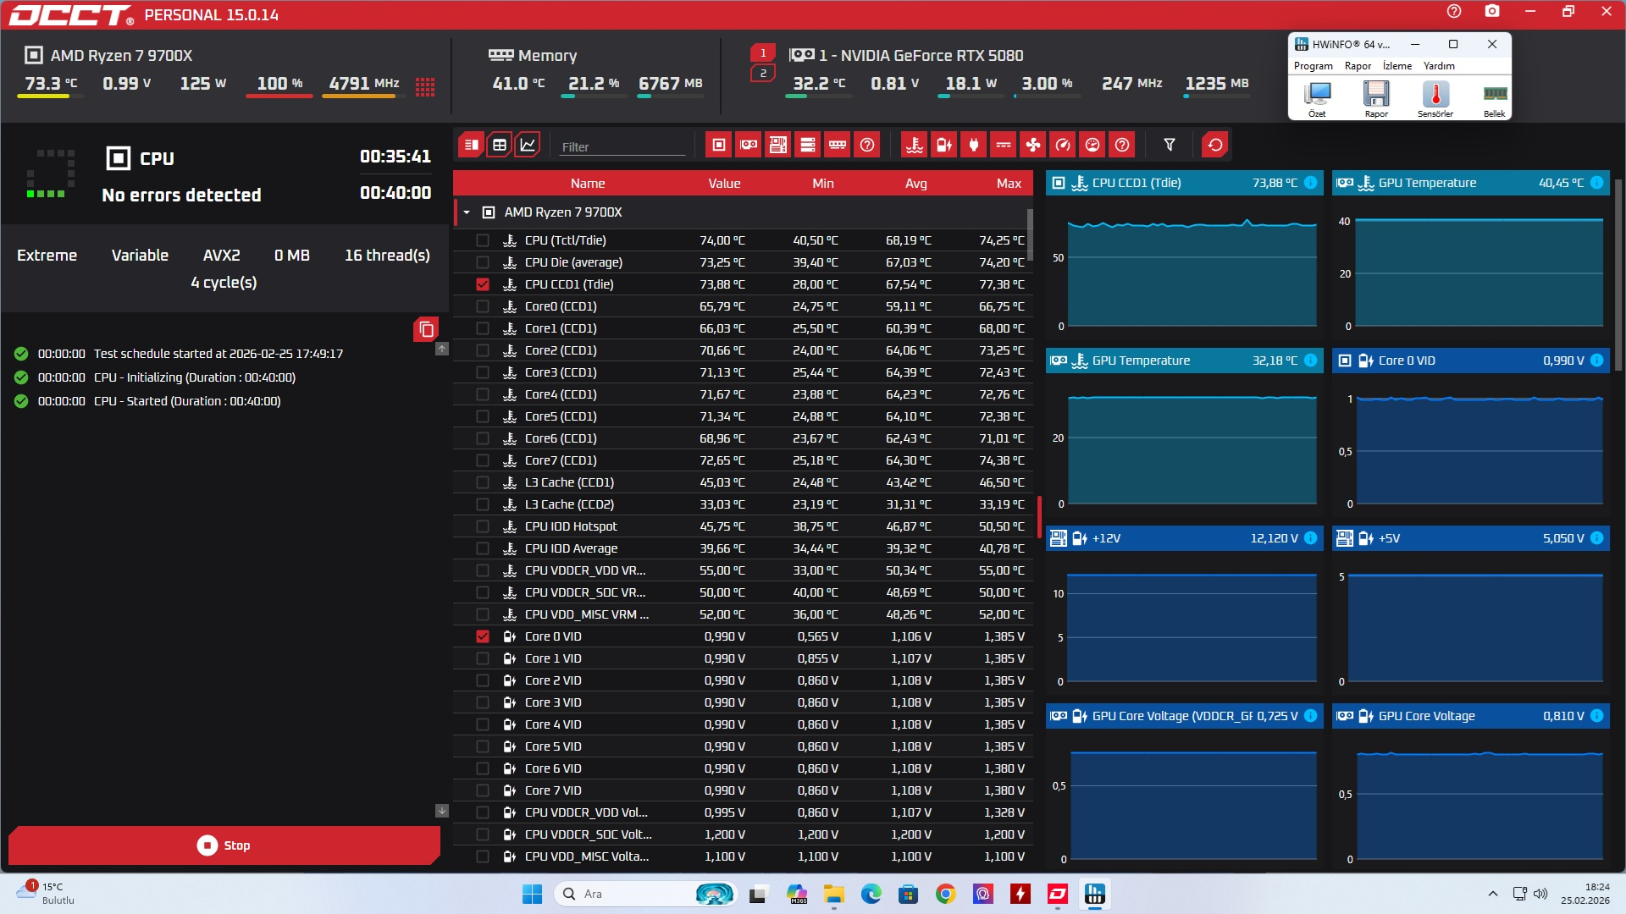The image size is (1626, 914).
Task: Toggle the frequency gauge sensor filter
Action: coord(1063,145)
